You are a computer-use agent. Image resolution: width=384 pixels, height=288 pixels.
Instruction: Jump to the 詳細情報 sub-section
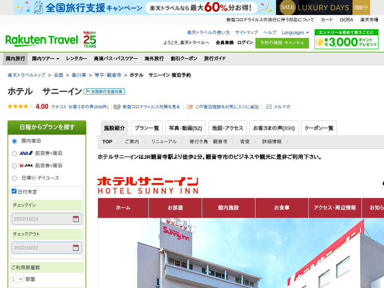pos(272,141)
